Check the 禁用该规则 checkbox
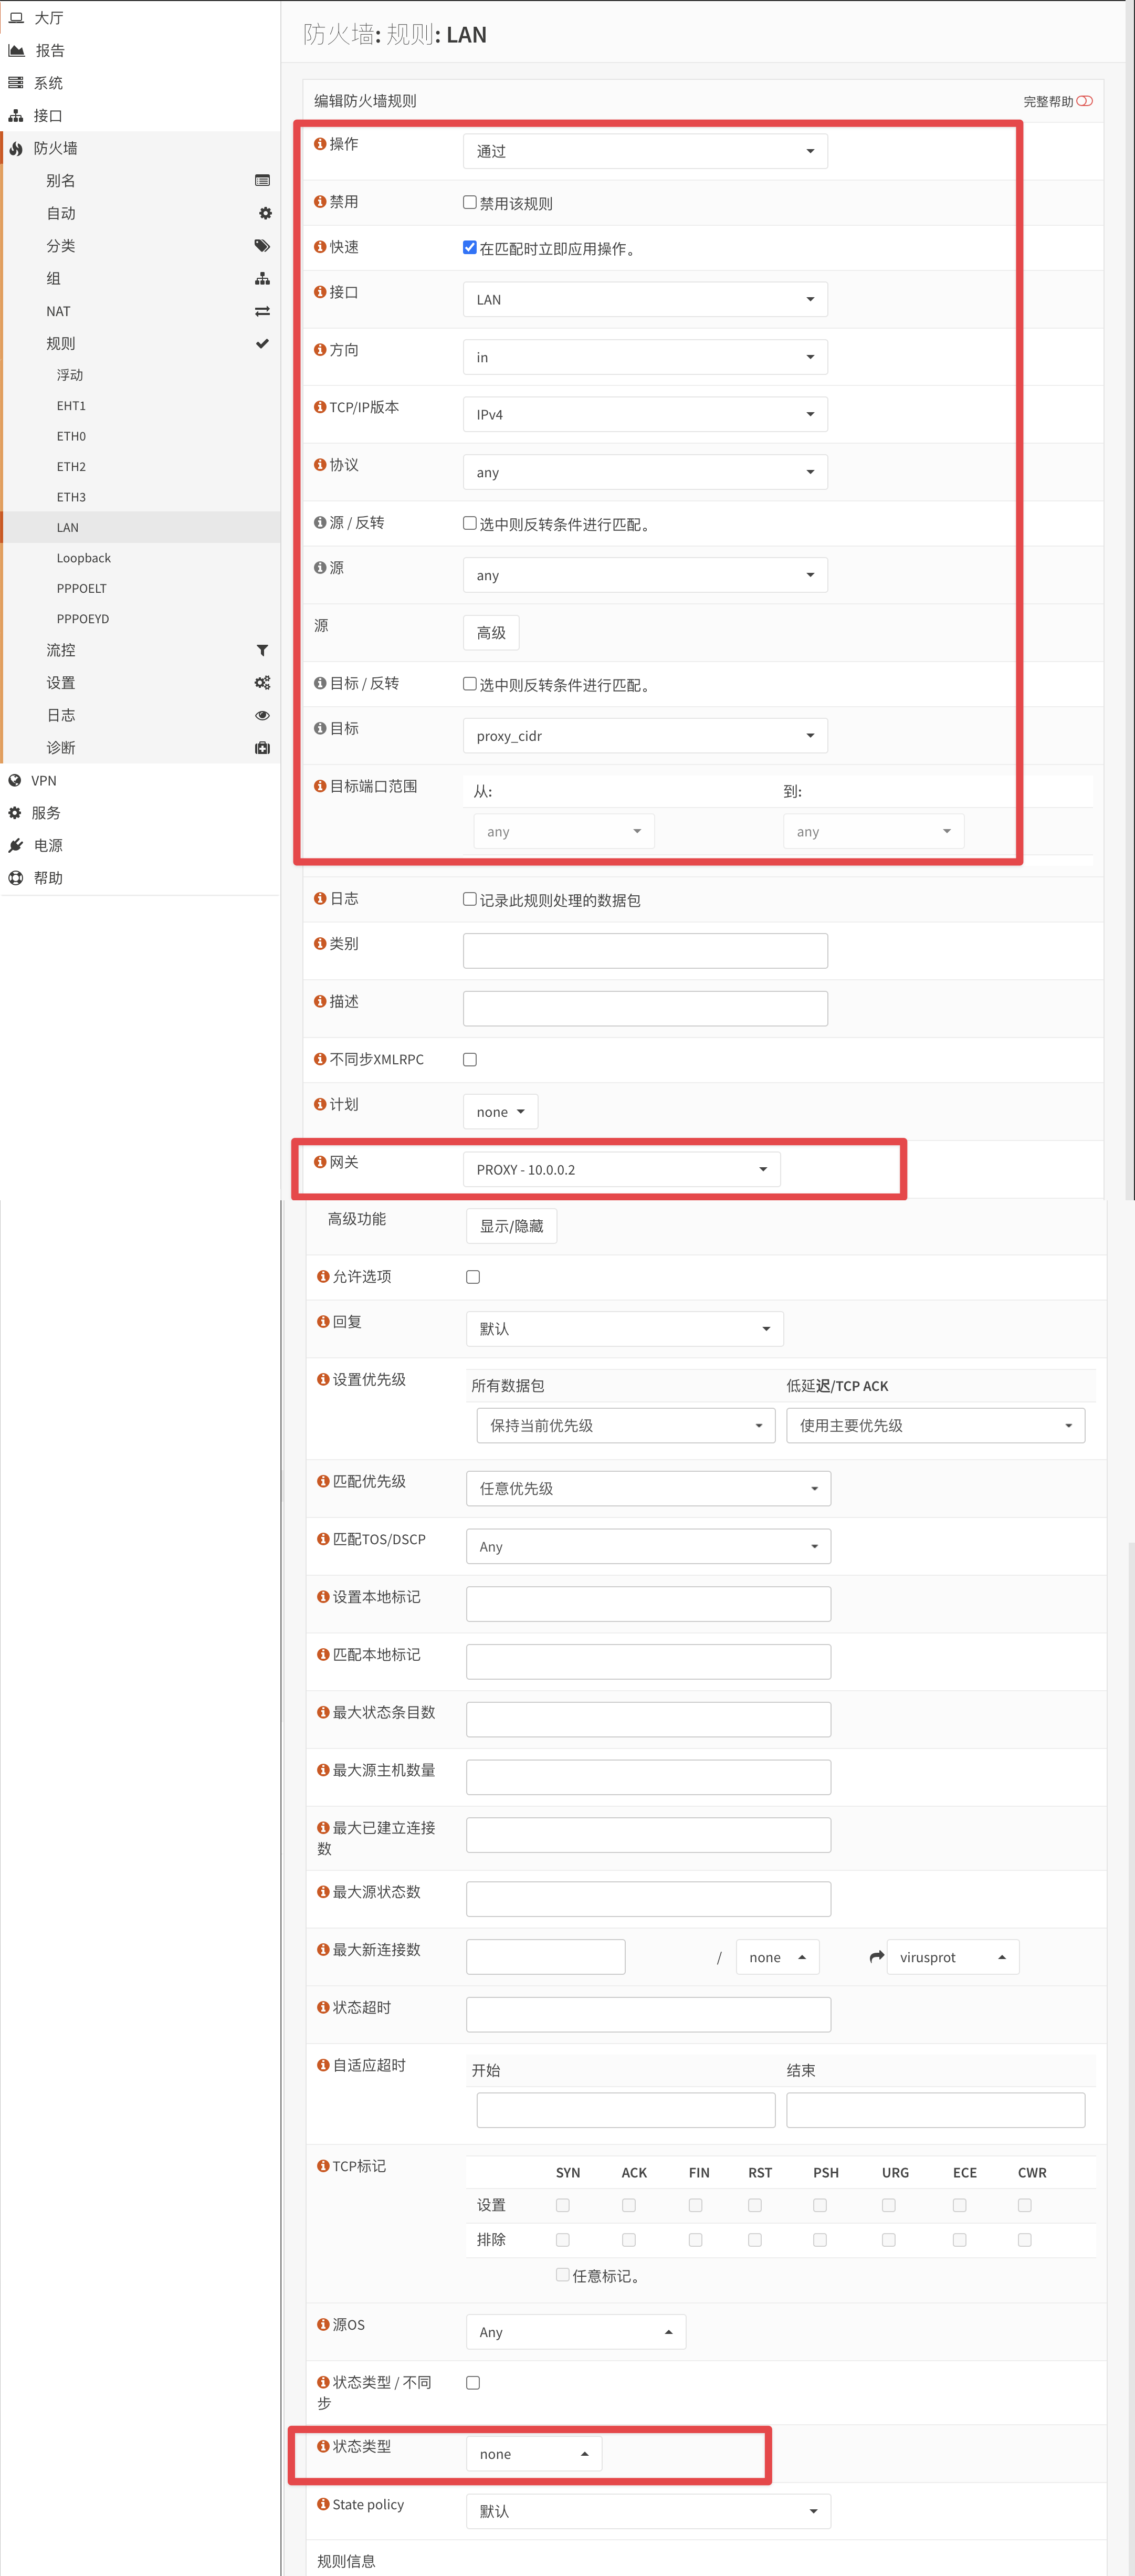 (x=469, y=202)
